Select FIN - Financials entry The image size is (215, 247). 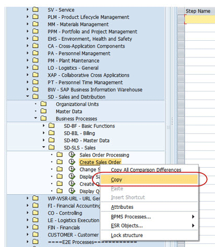pos(64,228)
